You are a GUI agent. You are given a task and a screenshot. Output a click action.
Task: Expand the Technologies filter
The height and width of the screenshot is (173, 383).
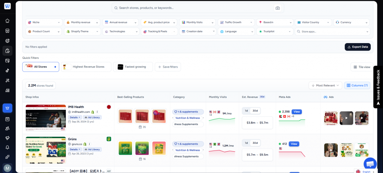click(x=121, y=31)
